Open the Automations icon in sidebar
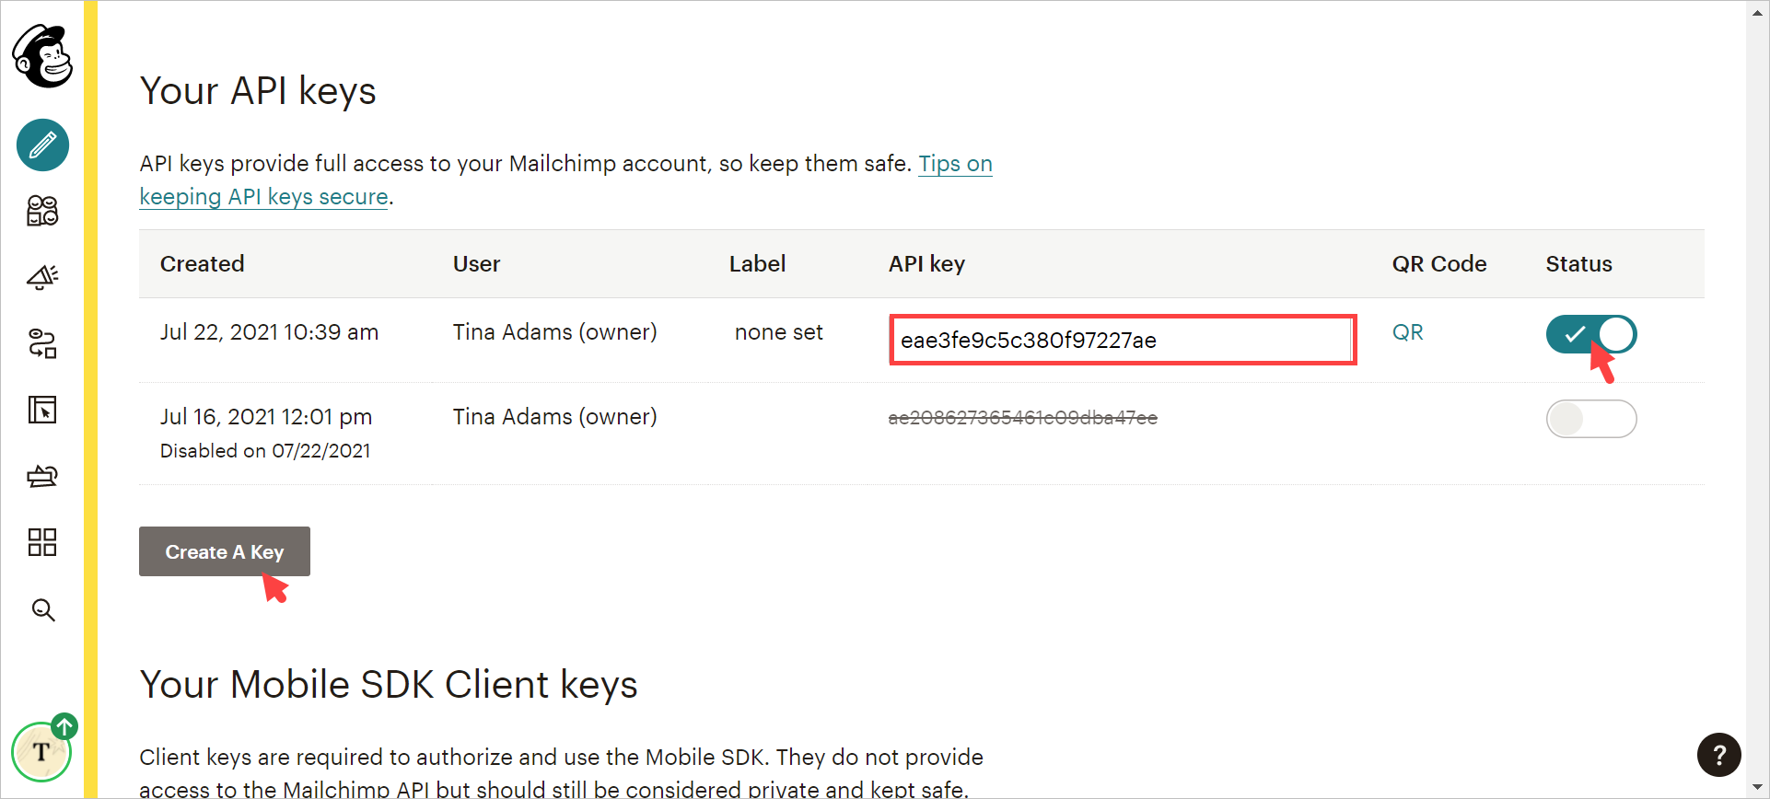 pos(42,343)
